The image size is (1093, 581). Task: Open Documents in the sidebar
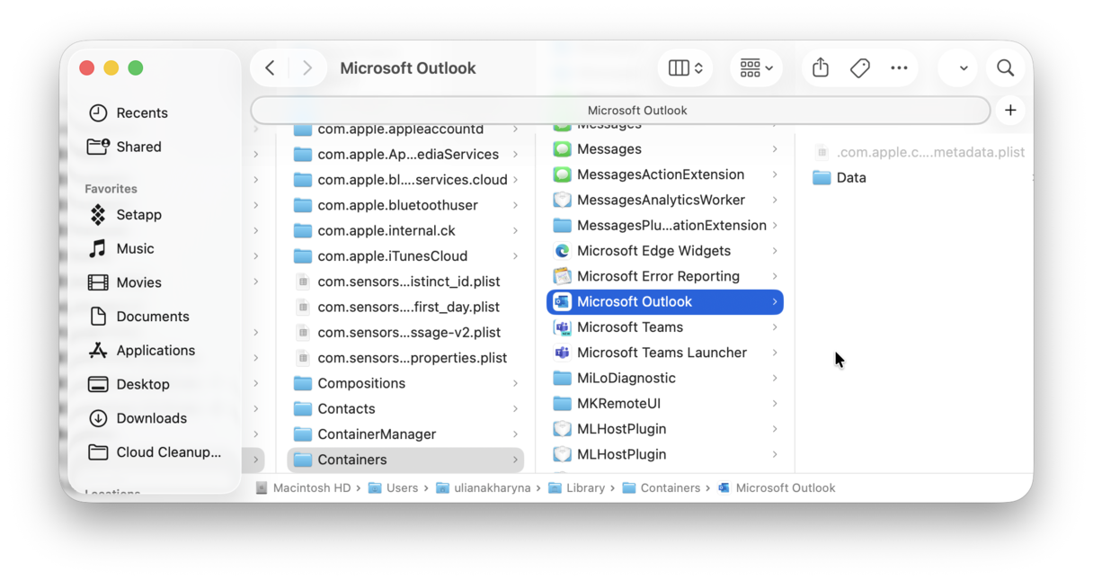click(155, 317)
